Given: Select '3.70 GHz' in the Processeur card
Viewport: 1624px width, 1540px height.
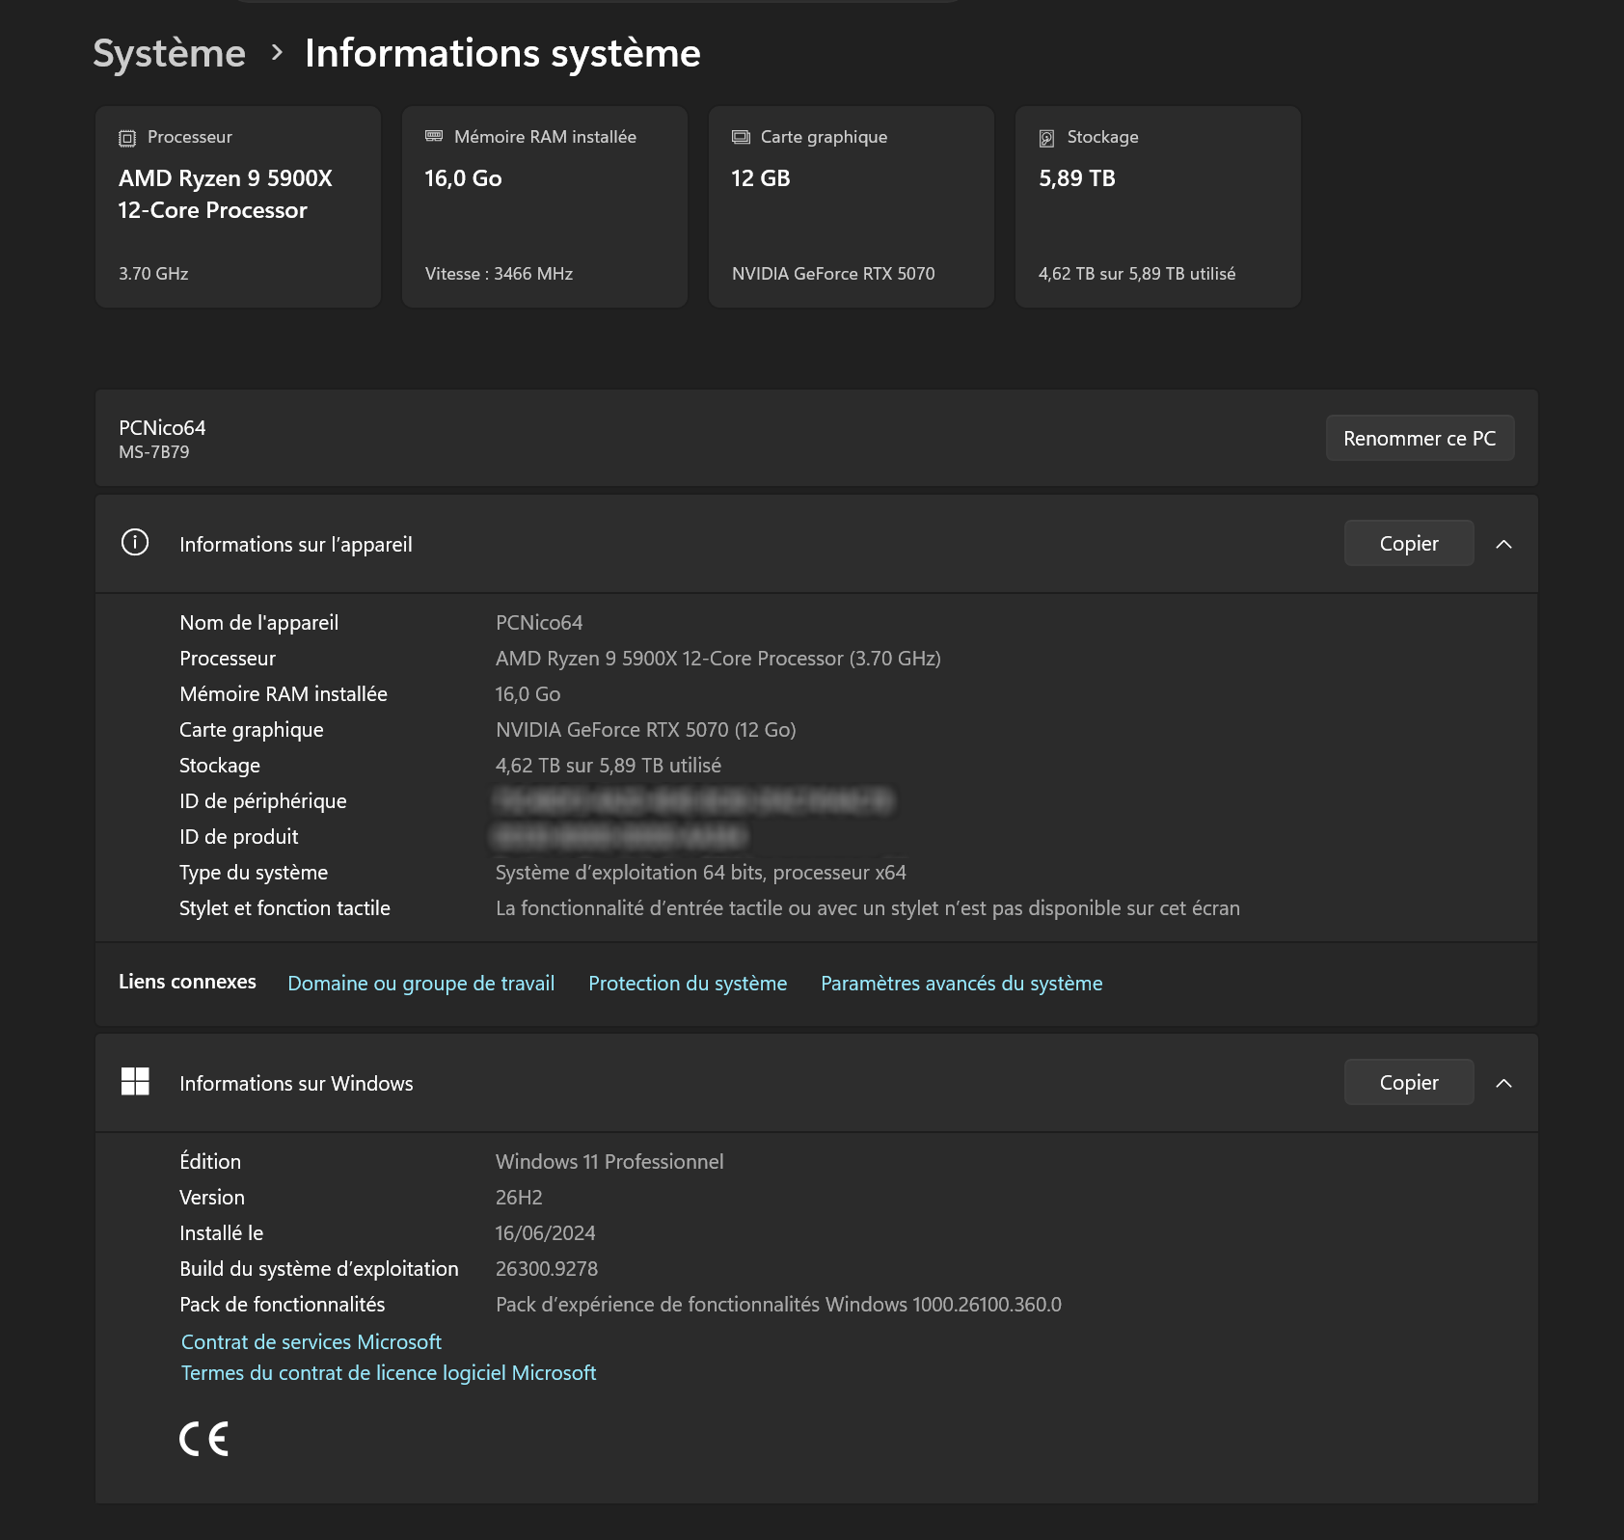Looking at the screenshot, I should (153, 274).
